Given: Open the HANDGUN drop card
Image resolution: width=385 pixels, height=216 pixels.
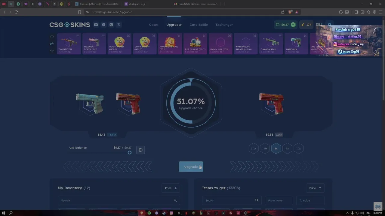Looking at the screenshot, I should pos(296,44).
